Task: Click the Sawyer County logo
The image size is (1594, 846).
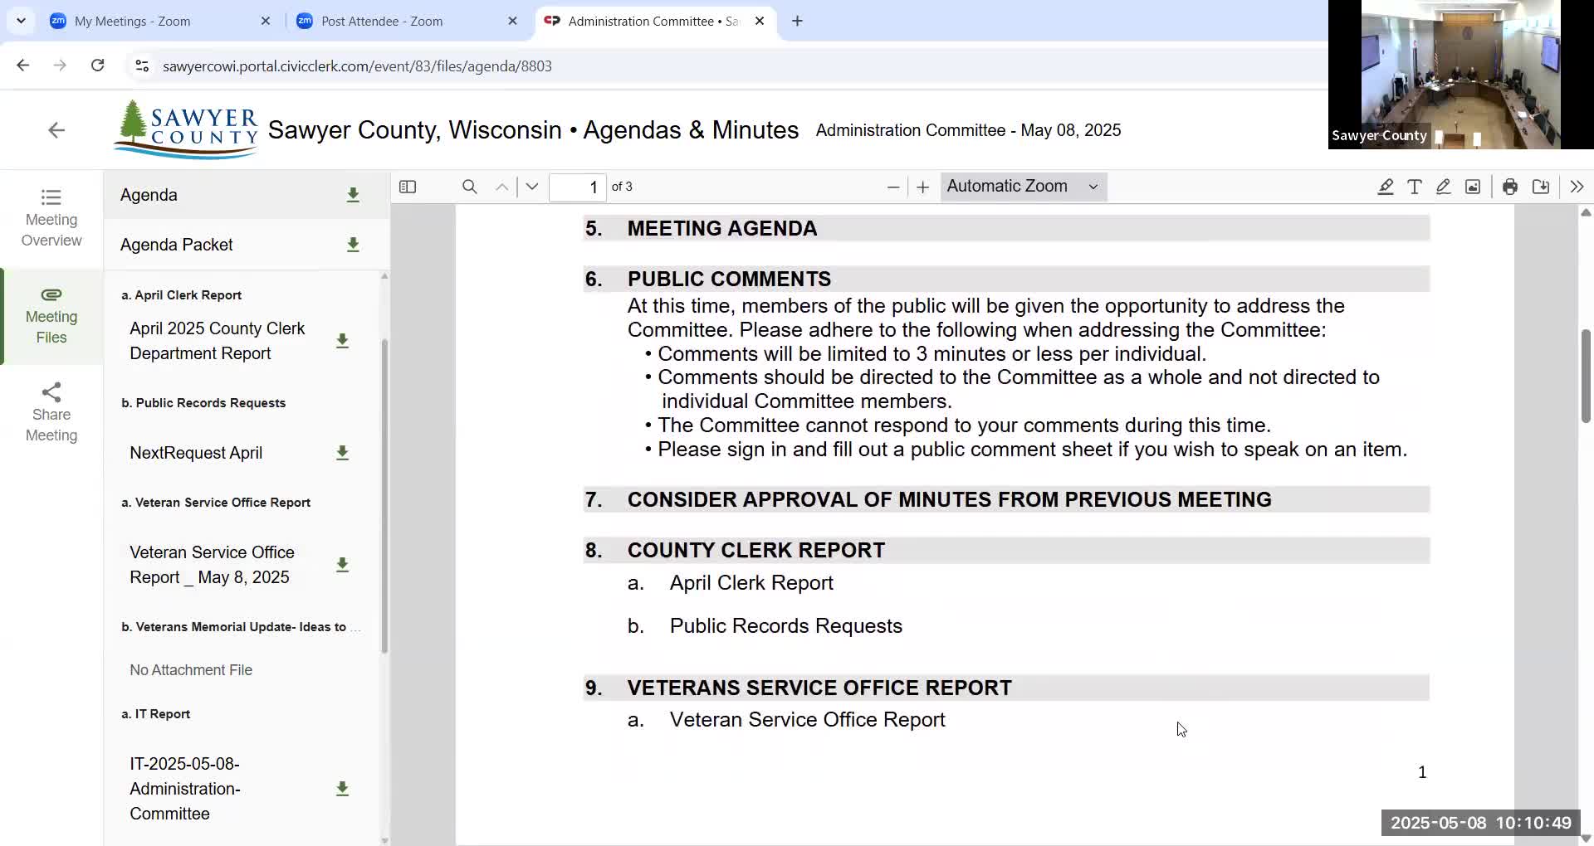Action: pyautogui.click(x=186, y=129)
